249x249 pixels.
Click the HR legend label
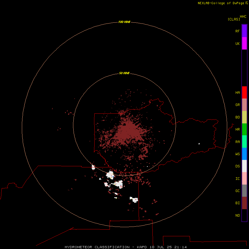[x=237, y=129]
